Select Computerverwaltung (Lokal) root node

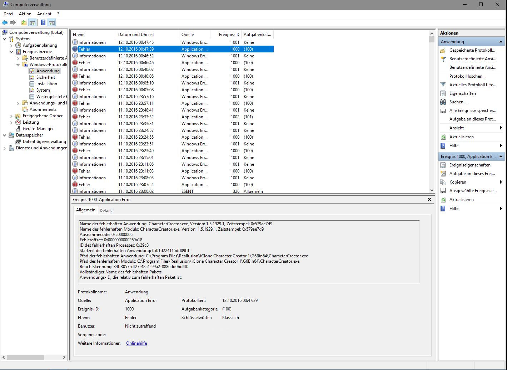36,32
